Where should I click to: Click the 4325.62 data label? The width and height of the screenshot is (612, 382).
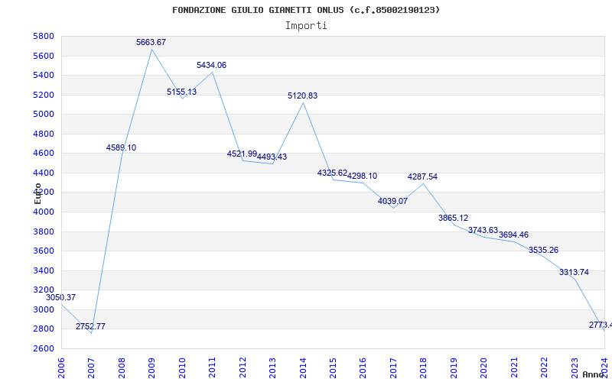coord(332,173)
